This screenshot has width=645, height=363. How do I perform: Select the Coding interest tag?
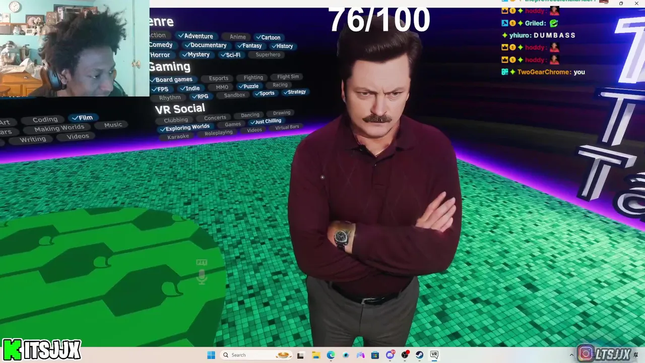[x=45, y=119]
